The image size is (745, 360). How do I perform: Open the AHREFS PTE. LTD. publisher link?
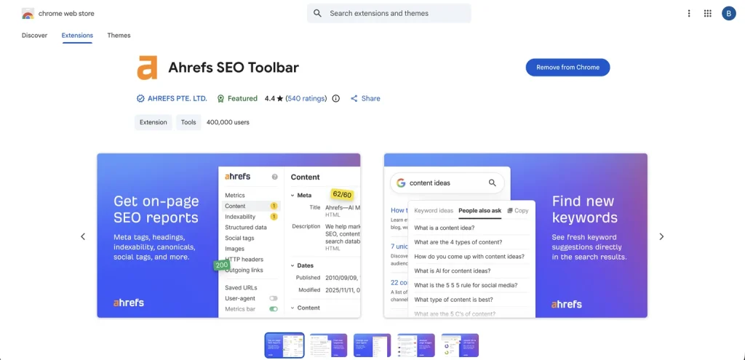[178, 98]
